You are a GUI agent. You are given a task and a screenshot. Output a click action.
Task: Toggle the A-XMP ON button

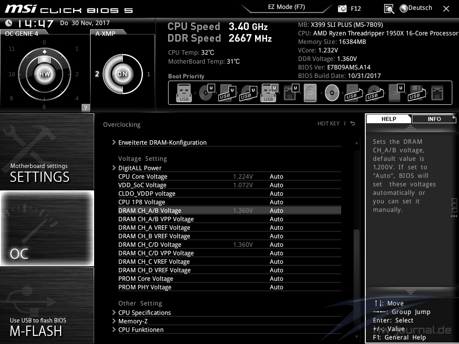[122, 74]
